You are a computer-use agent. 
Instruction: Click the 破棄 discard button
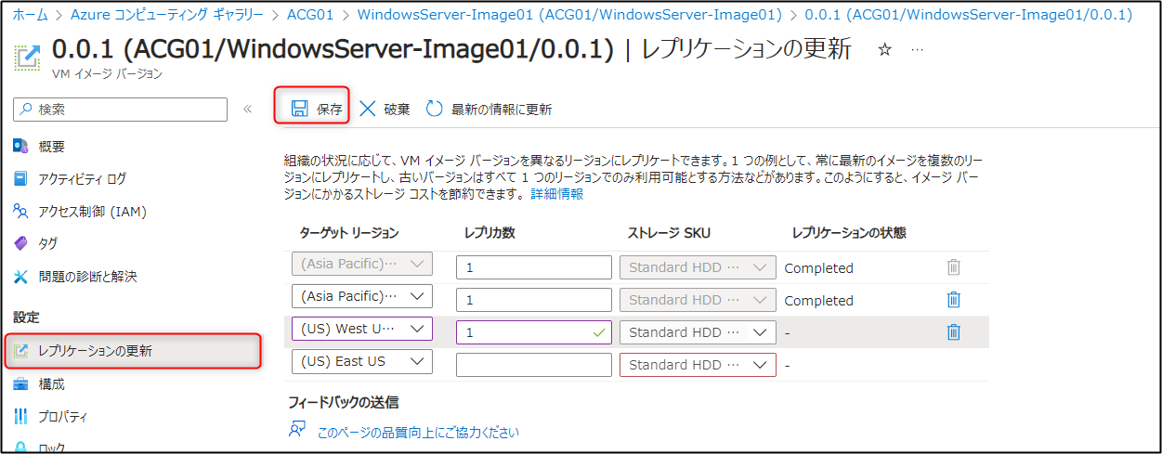384,109
